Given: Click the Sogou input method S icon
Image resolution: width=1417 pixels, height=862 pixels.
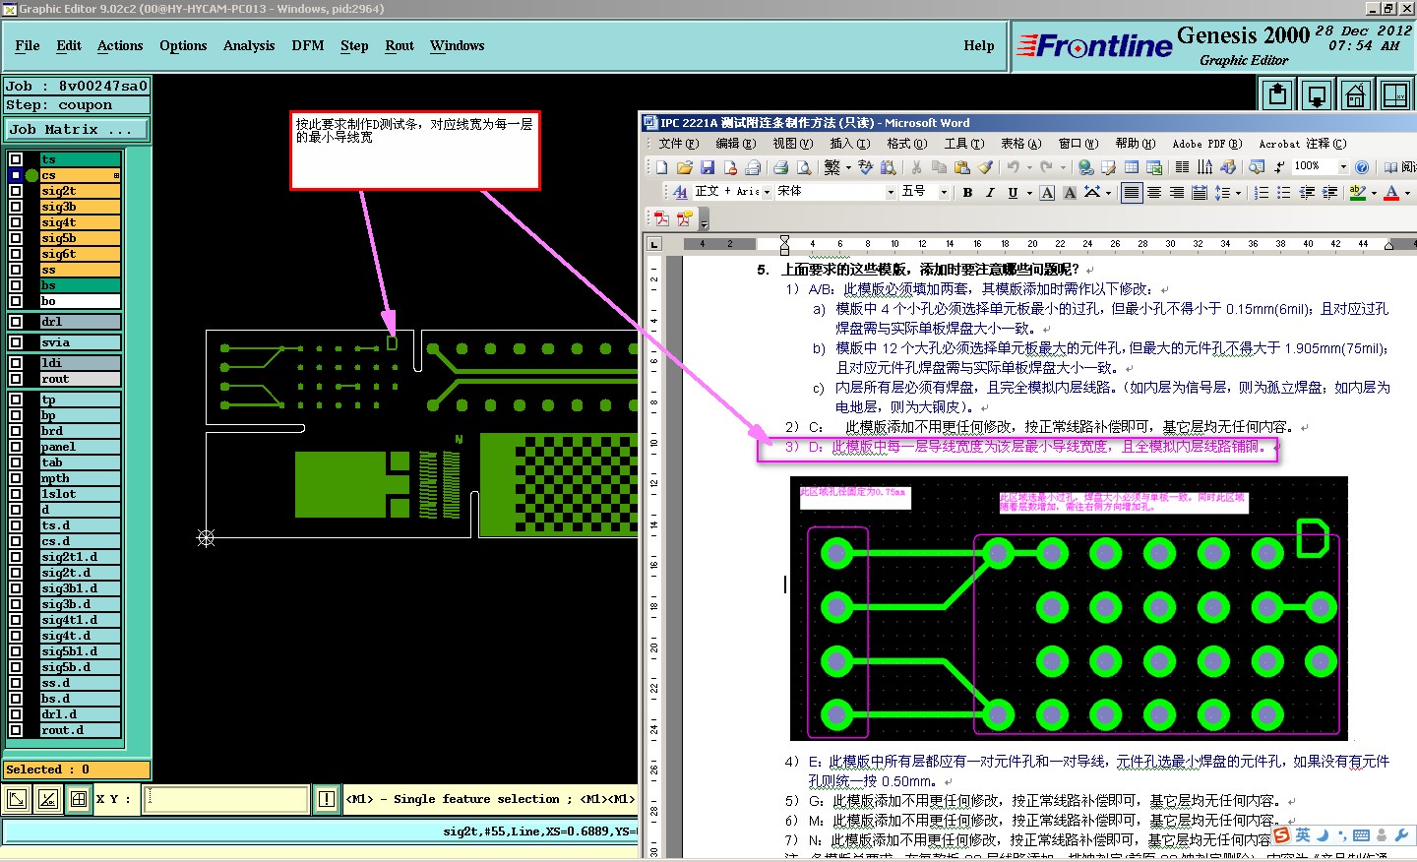Looking at the screenshot, I should [x=1281, y=835].
